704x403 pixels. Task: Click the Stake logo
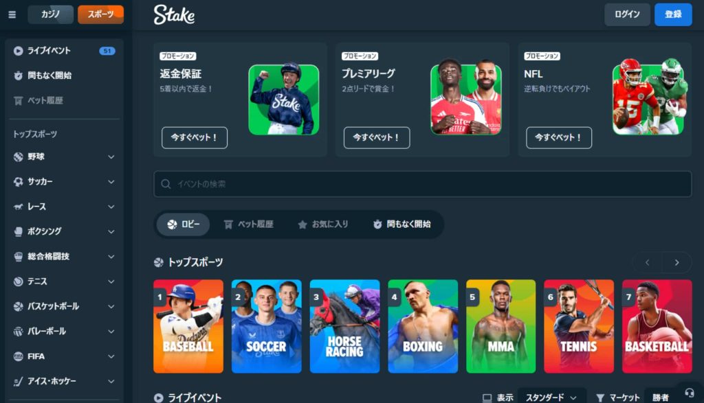(x=174, y=15)
